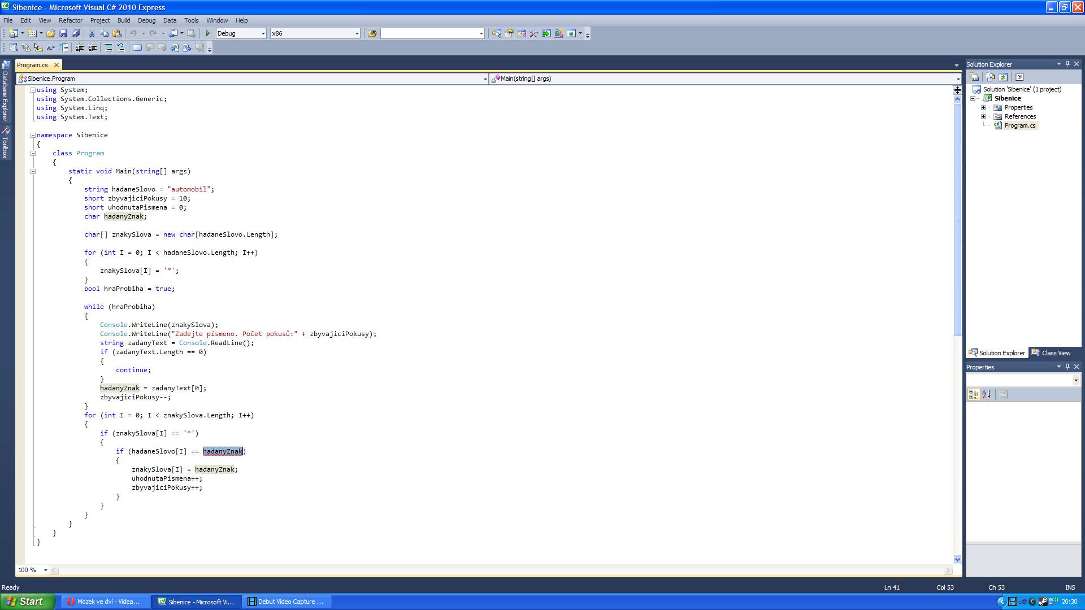Expand the References tree node
This screenshot has width=1085, height=610.
(984, 116)
